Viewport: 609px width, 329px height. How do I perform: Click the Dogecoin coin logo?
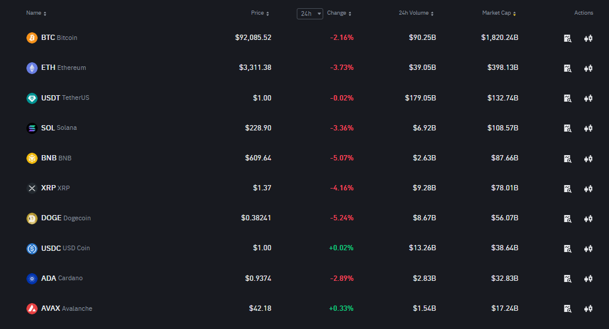point(32,219)
